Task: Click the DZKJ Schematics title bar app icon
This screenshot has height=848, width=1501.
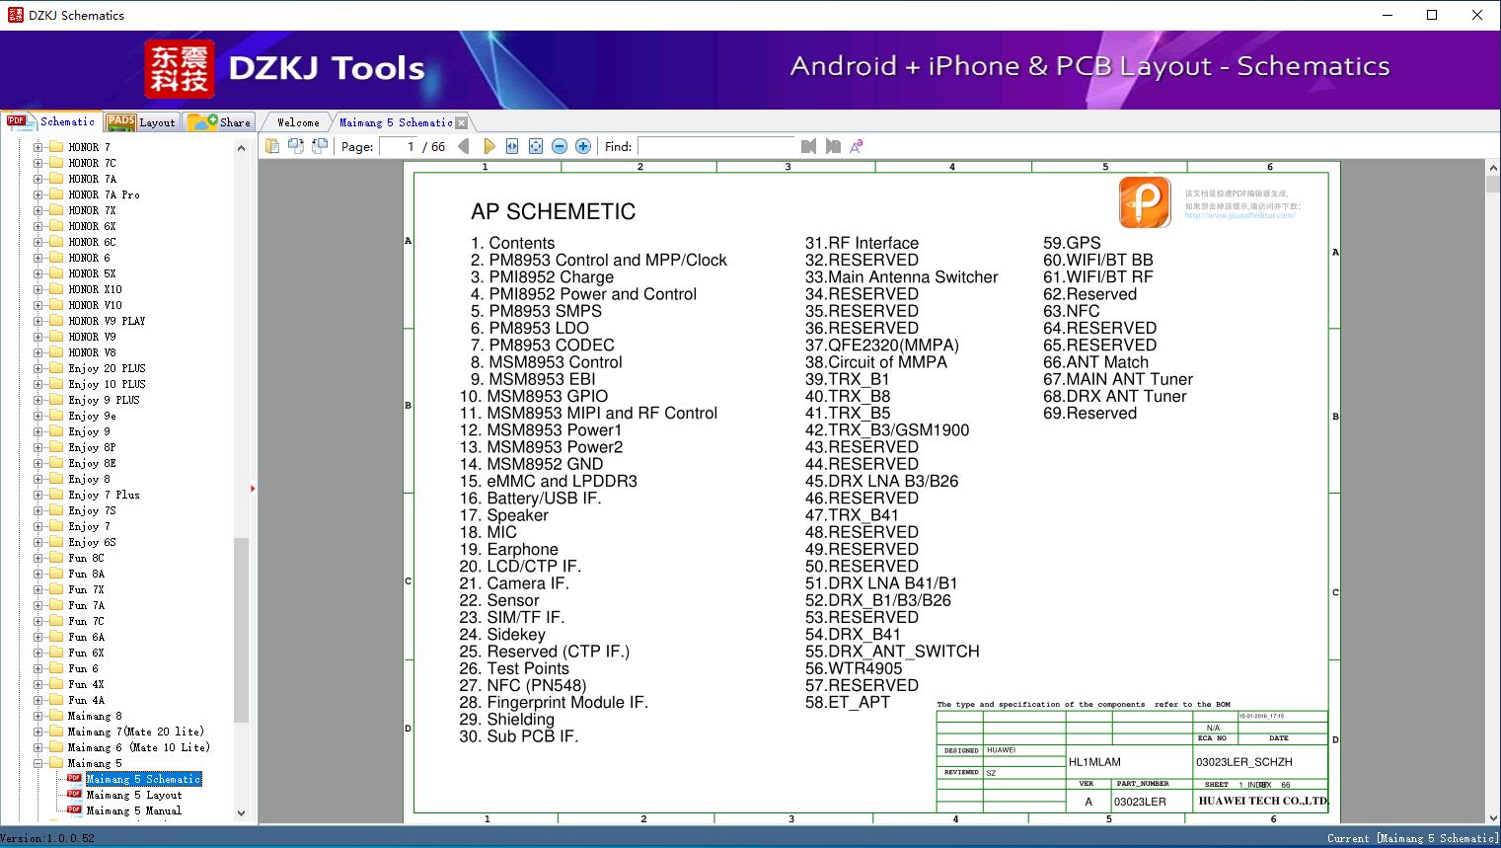Action: (x=15, y=15)
